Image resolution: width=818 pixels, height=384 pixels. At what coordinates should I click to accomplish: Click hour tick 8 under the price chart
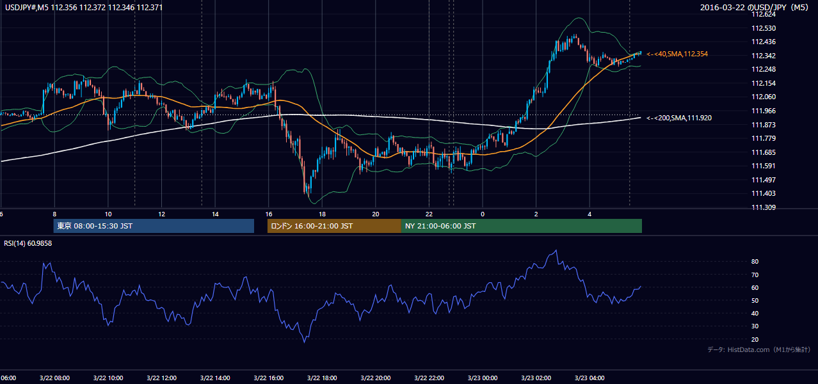[54, 214]
